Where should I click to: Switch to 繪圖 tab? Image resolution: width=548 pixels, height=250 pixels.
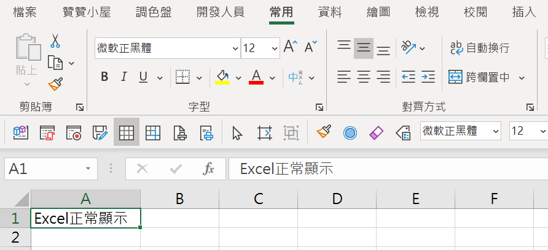tap(378, 12)
